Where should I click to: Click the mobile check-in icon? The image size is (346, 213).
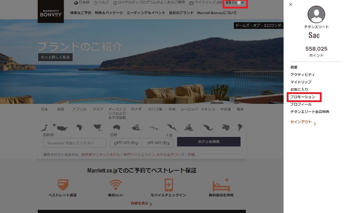pos(169,185)
